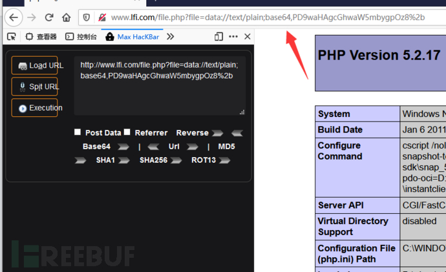446x272 pixels.
Task: Enable the Post Data checkbox
Action: point(78,132)
